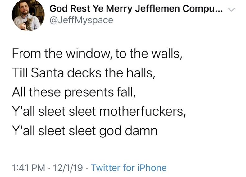Select the line "From the window, to the walls"
The image size is (246, 177).
97,54
